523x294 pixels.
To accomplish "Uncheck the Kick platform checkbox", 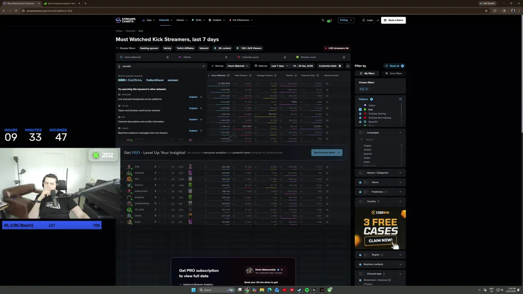I will [x=360, y=109].
